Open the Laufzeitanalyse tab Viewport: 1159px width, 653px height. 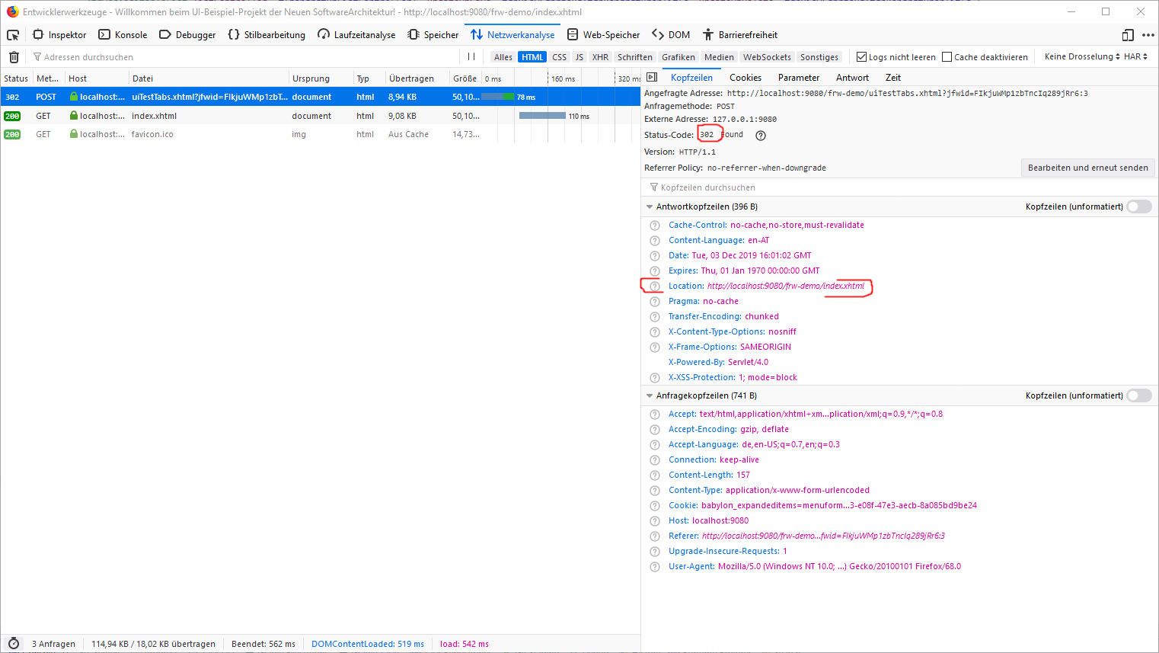point(356,35)
